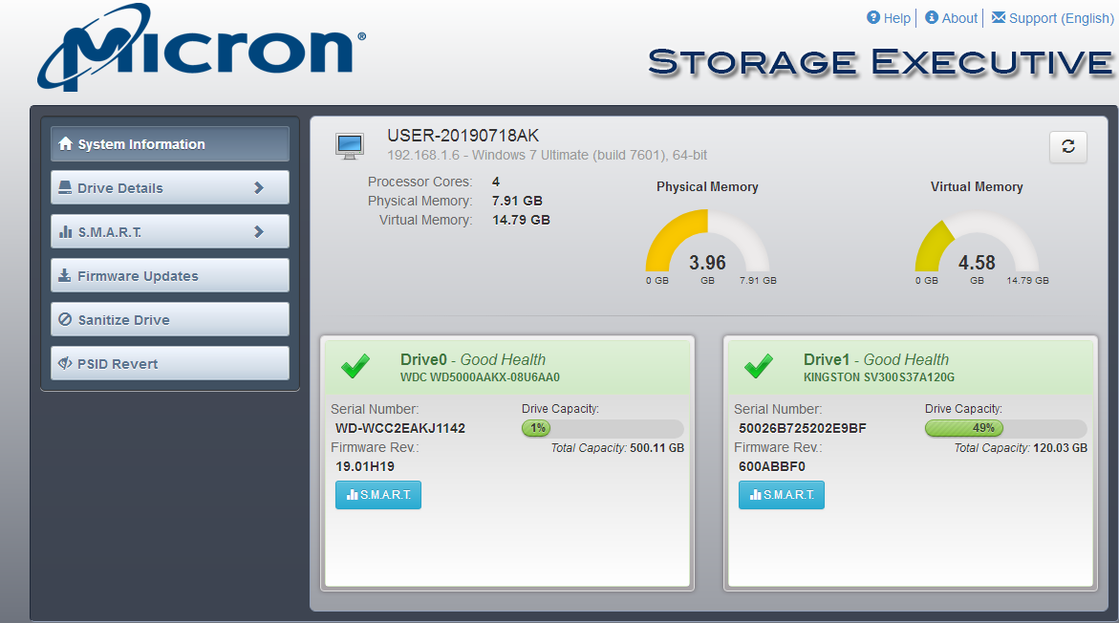This screenshot has height=623, width=1119.
Task: Open the System Information page
Action: 170,144
